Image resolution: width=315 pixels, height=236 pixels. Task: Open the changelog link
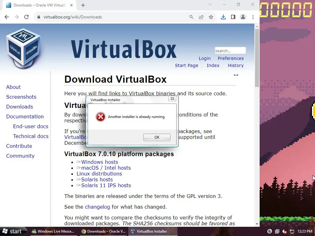pos(98,207)
